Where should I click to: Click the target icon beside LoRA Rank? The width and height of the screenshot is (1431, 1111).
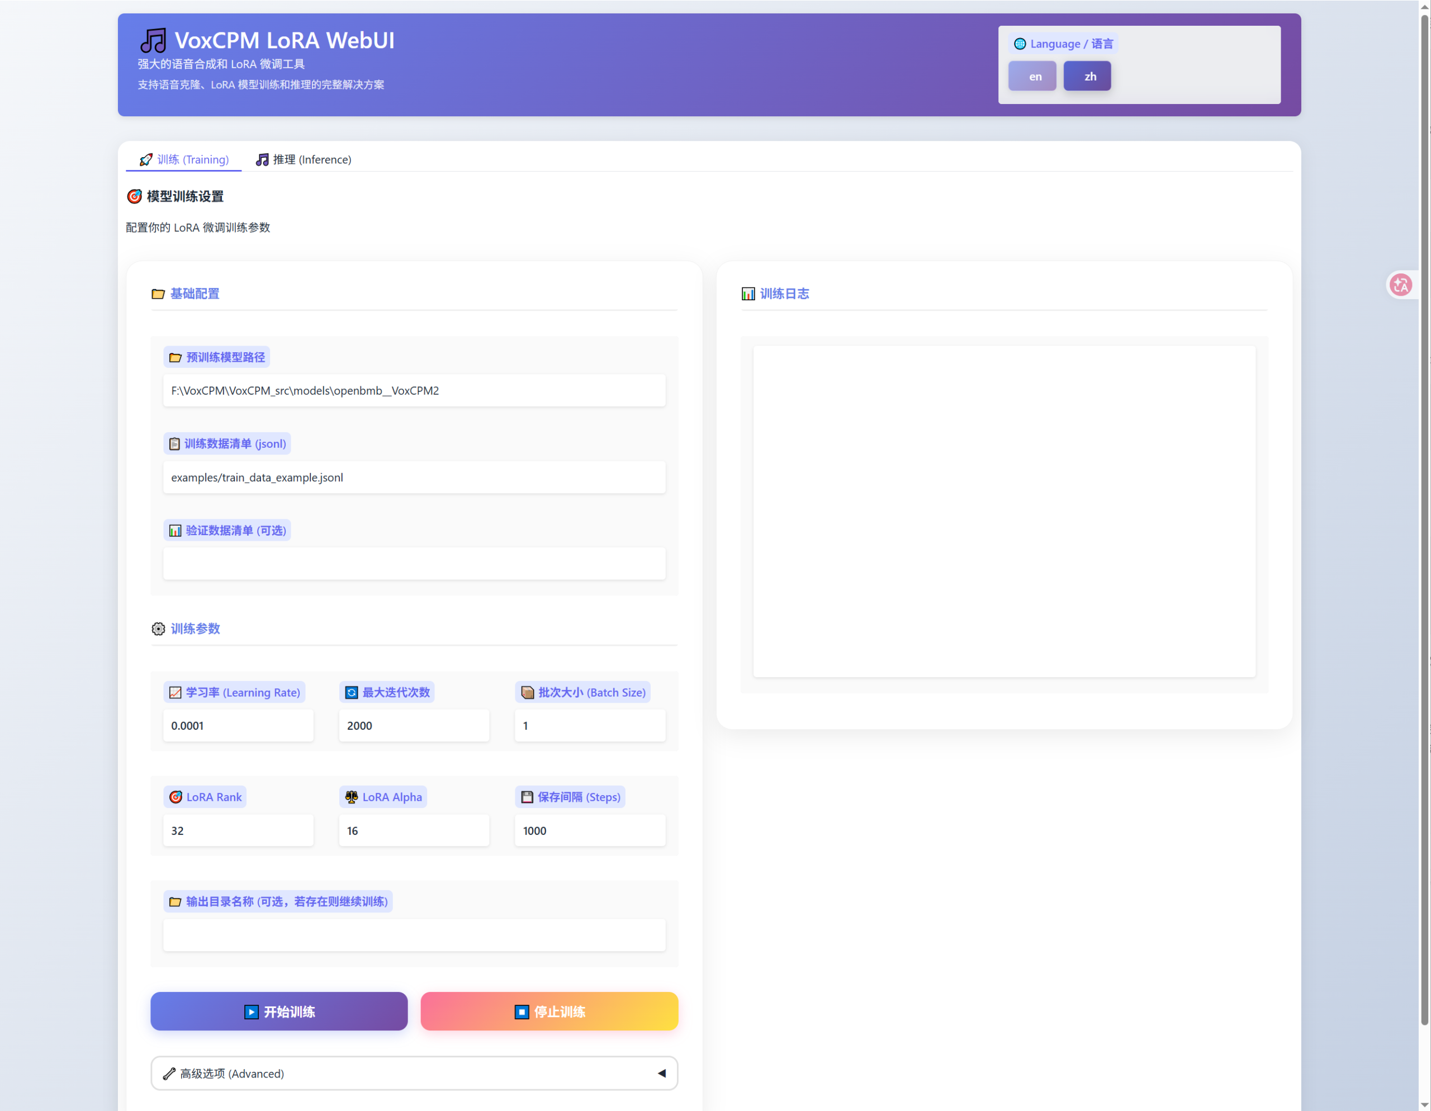176,797
